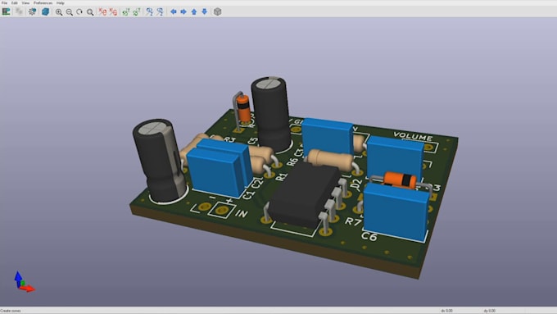Open the Preferences menu

click(43, 2)
